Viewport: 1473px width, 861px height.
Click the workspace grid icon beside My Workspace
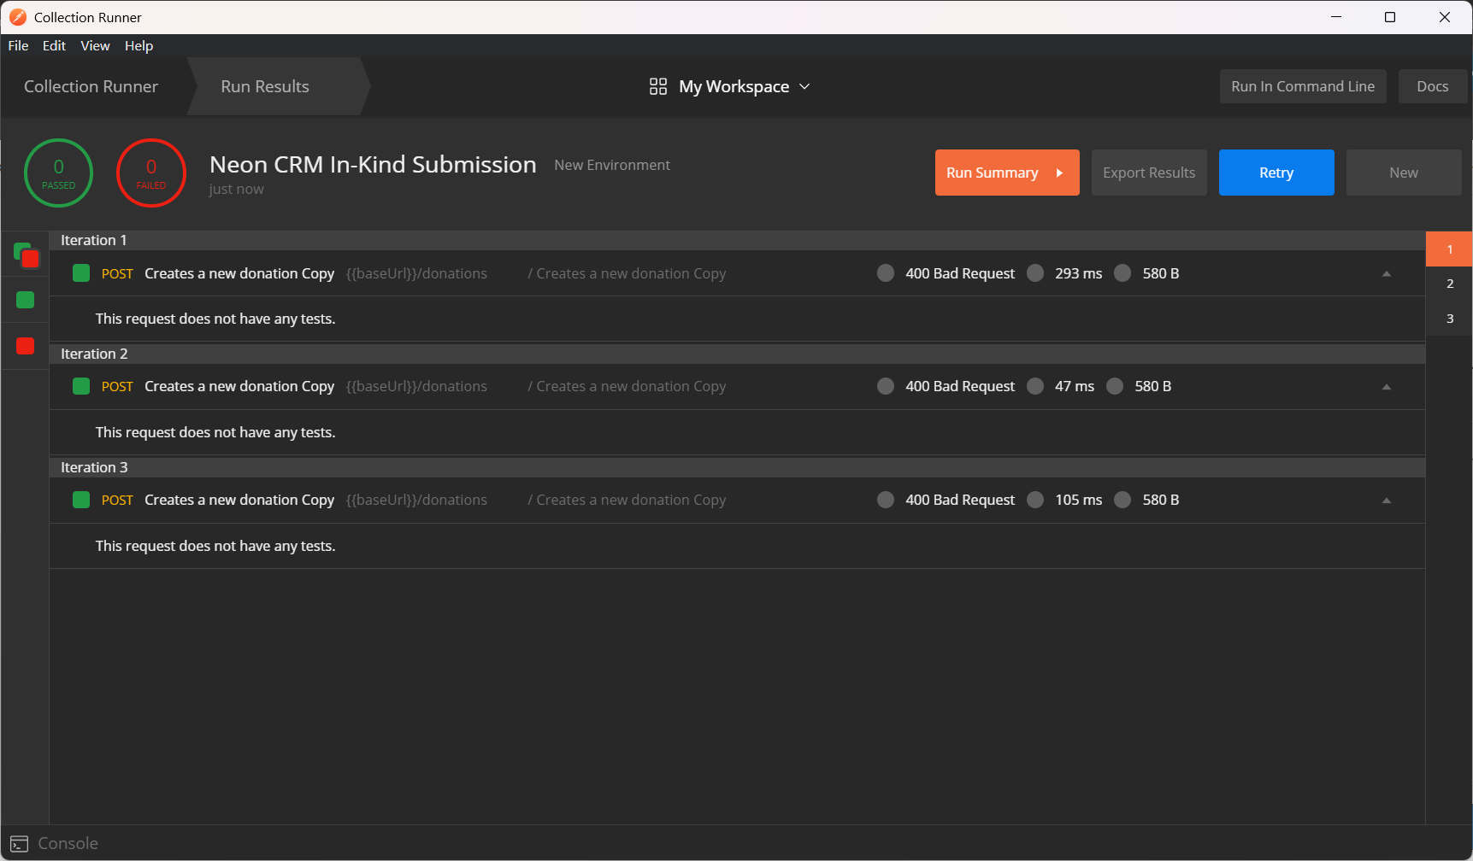tap(658, 86)
